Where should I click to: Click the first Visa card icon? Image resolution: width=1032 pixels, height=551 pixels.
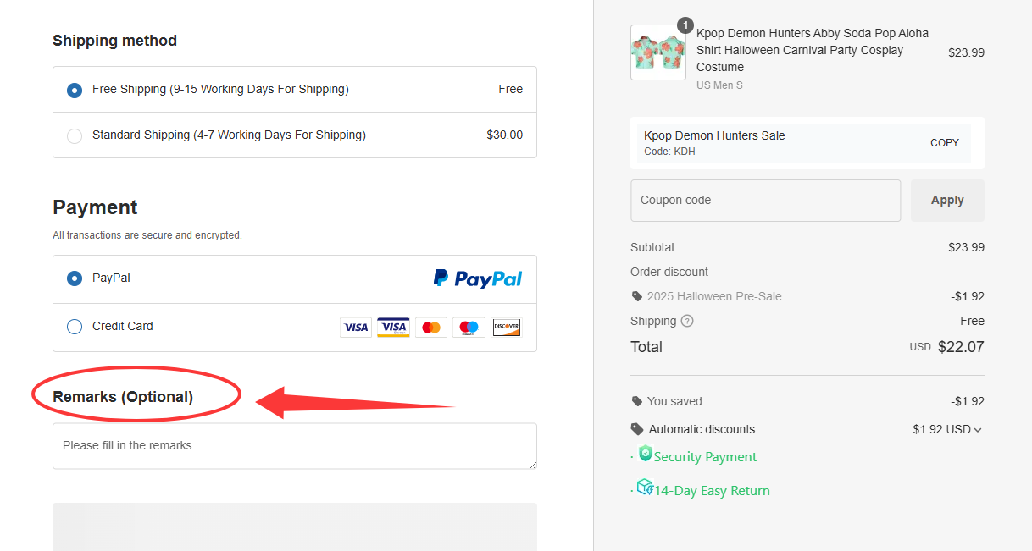pos(356,328)
